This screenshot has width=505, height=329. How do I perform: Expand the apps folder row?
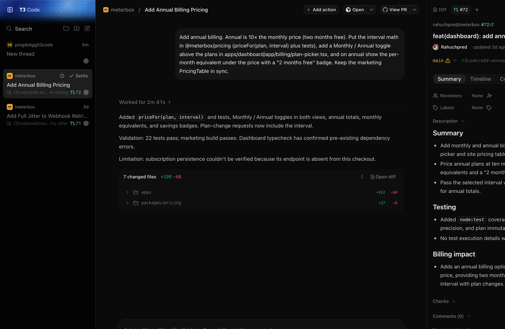coord(261,192)
